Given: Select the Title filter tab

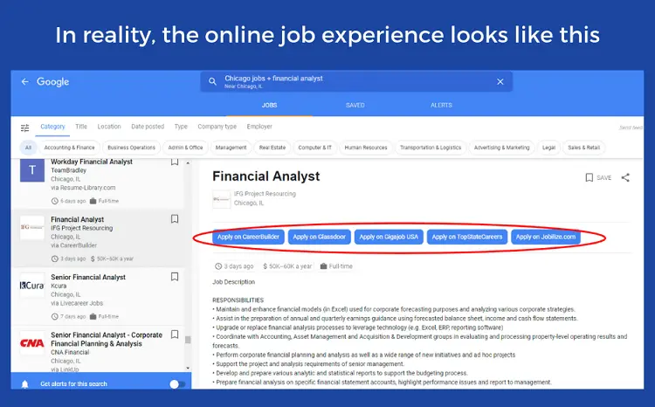Looking at the screenshot, I should [81, 127].
